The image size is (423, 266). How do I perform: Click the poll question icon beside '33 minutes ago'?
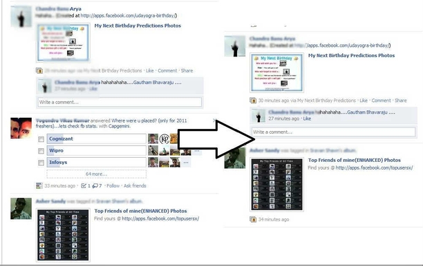pos(39,185)
